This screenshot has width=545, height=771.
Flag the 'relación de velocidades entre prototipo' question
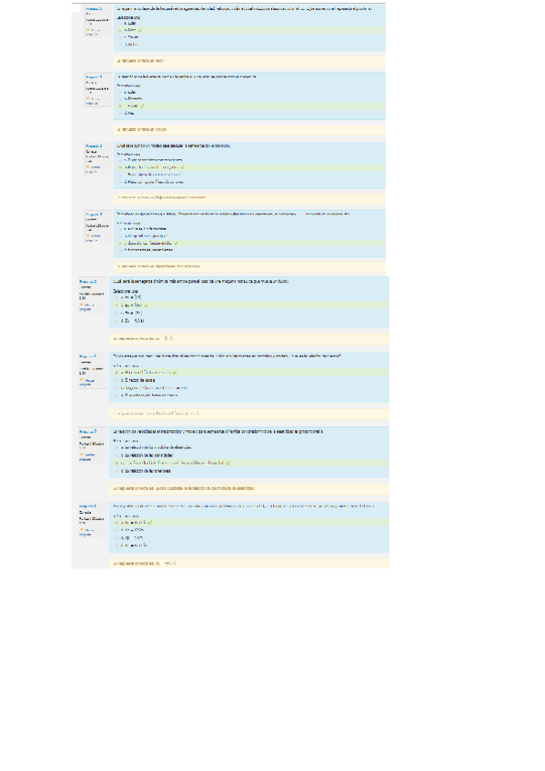tap(86, 456)
